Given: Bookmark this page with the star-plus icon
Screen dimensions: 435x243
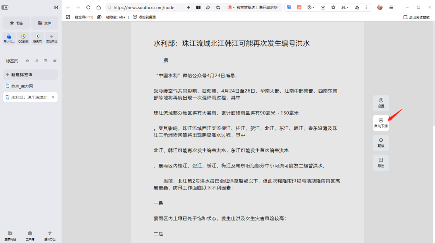Looking at the screenshot, I should pos(218,8).
